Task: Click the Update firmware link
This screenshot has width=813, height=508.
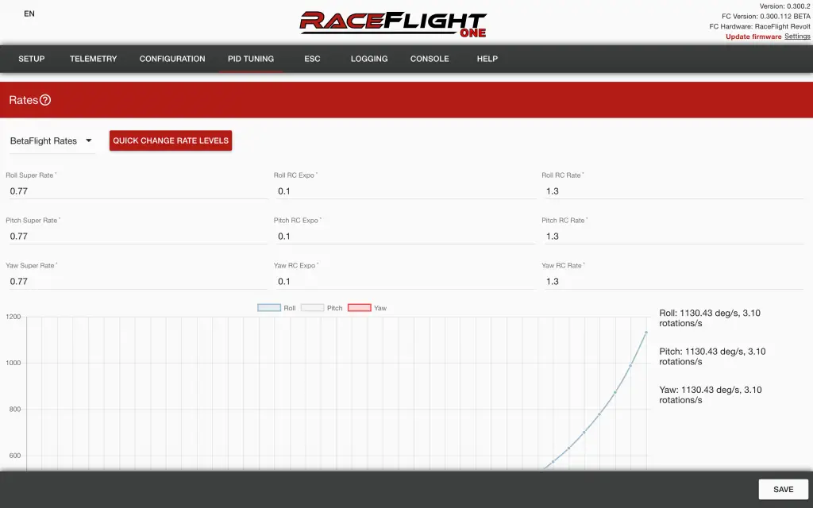Action: tap(751, 36)
